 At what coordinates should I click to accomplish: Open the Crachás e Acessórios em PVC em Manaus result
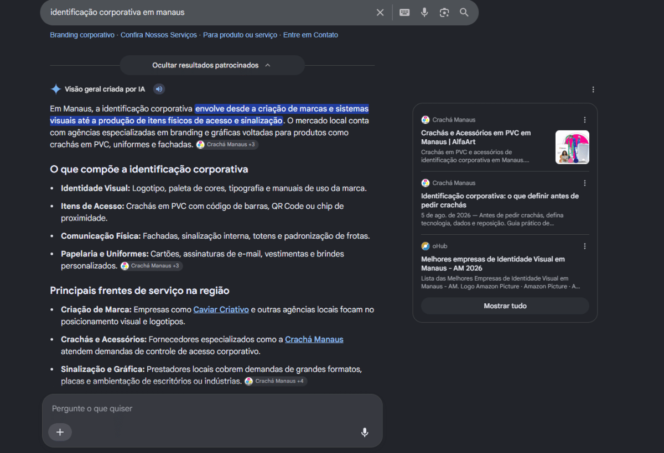(476, 137)
